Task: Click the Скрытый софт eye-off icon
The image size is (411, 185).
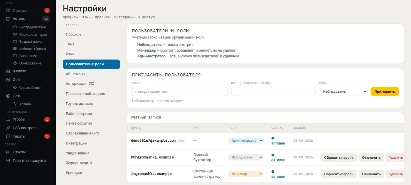Action: (x=15, y=88)
